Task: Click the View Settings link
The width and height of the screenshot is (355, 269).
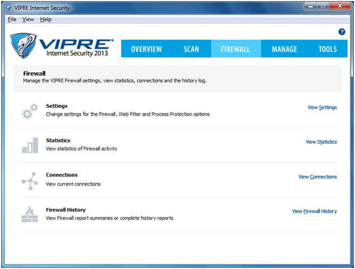Action: [x=322, y=108]
